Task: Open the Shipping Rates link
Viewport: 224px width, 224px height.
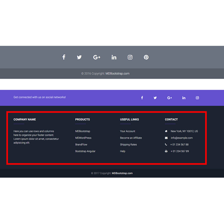Action: click(128, 145)
